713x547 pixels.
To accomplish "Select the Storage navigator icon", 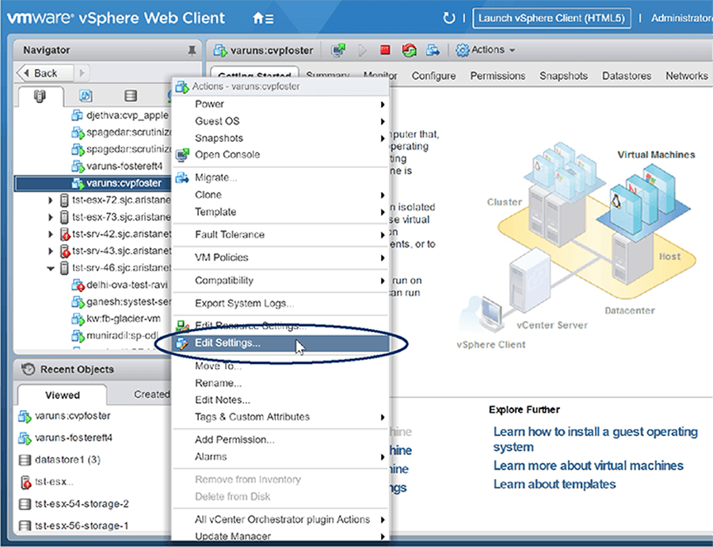I will [131, 96].
